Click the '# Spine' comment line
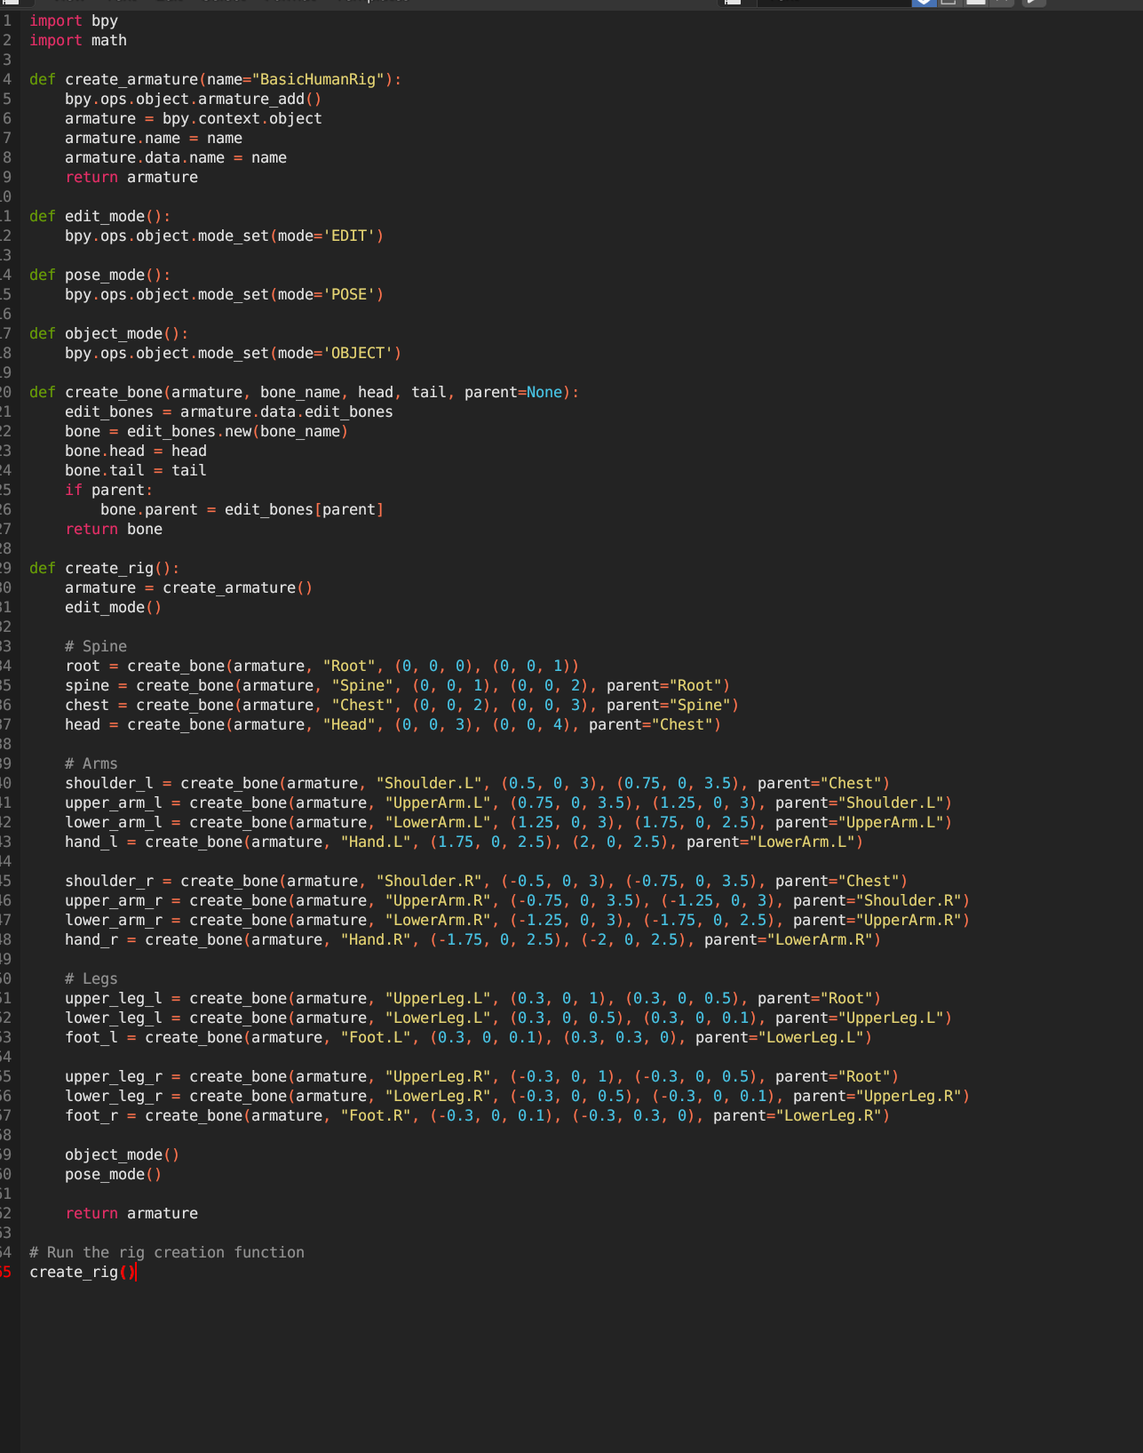Image resolution: width=1143 pixels, height=1453 pixels. tap(96, 646)
